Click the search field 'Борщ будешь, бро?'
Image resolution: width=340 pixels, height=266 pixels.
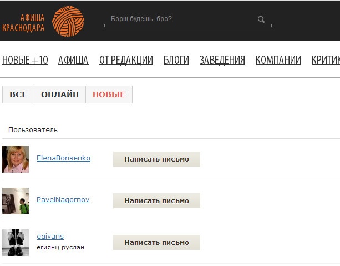point(188,19)
